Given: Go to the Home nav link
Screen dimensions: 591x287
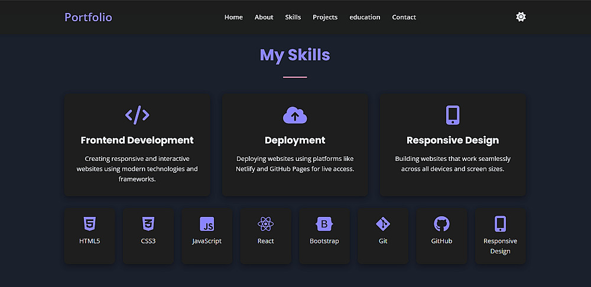Looking at the screenshot, I should (233, 17).
